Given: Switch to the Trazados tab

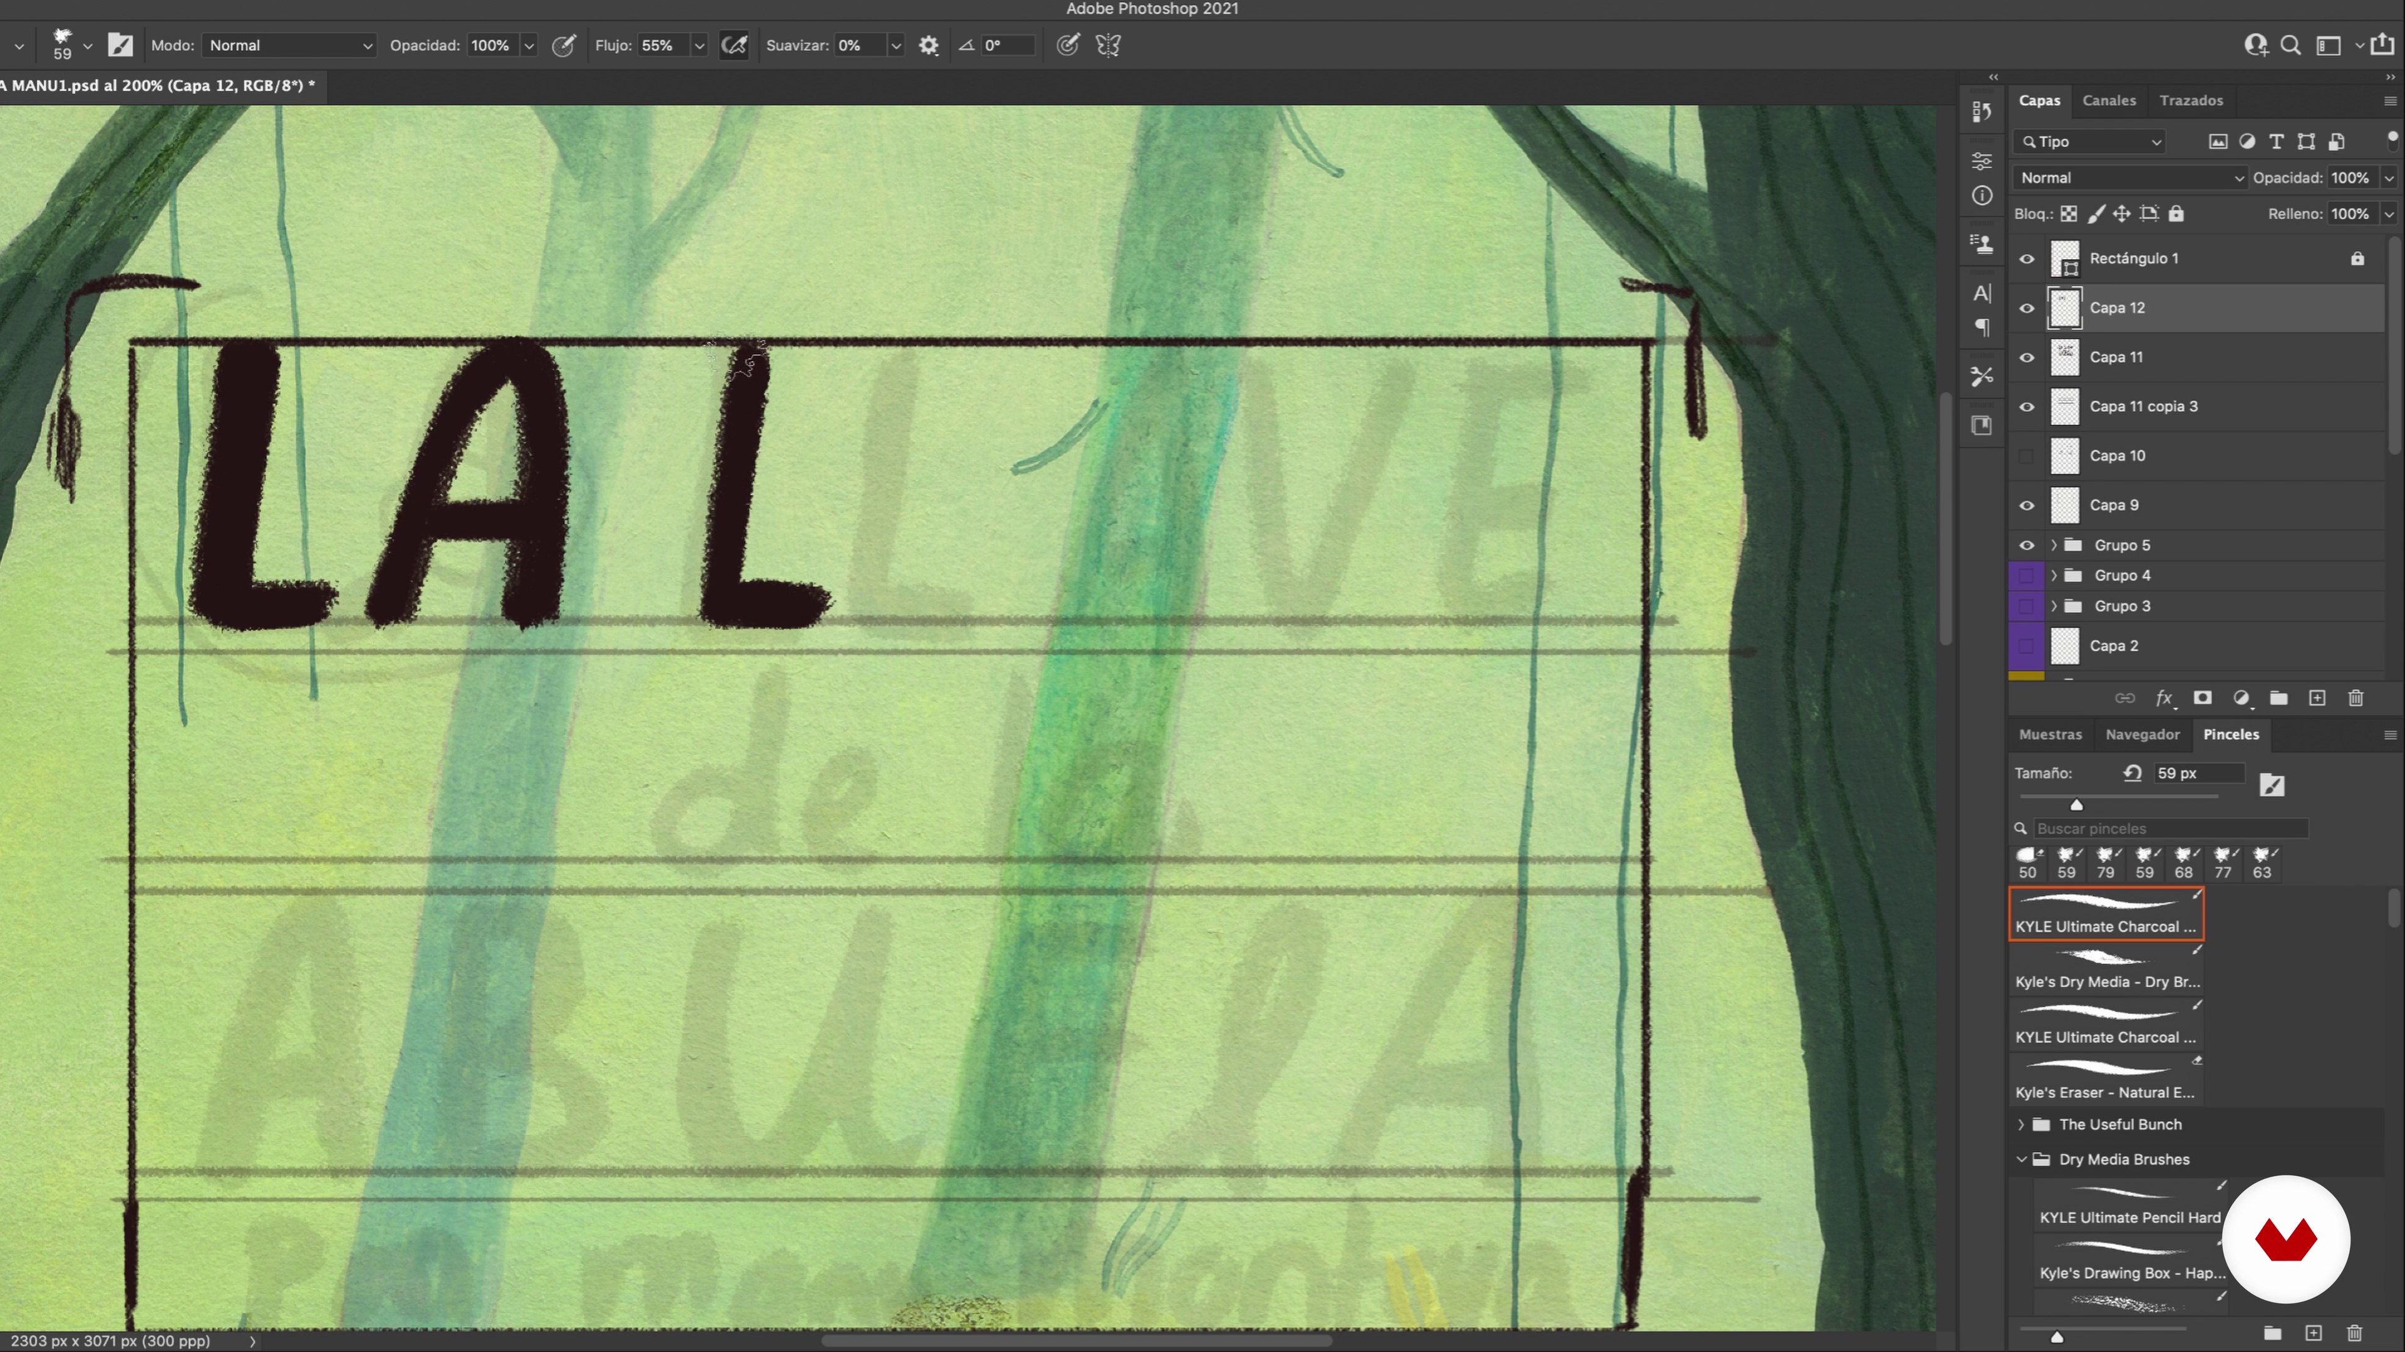Looking at the screenshot, I should (2190, 100).
